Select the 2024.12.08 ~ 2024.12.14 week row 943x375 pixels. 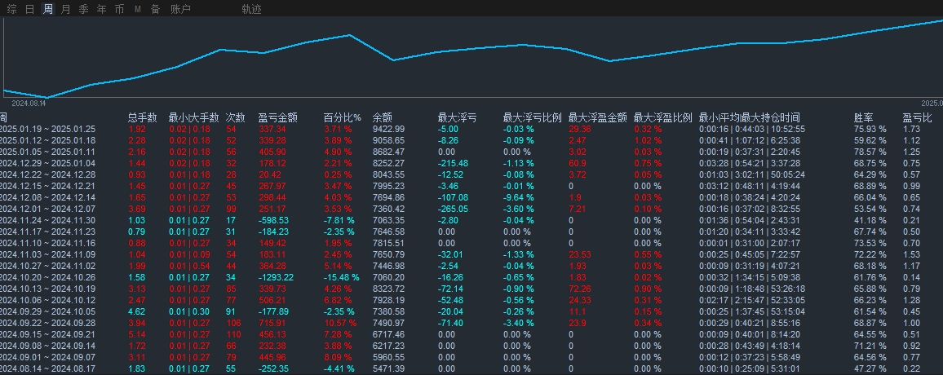[471, 197]
